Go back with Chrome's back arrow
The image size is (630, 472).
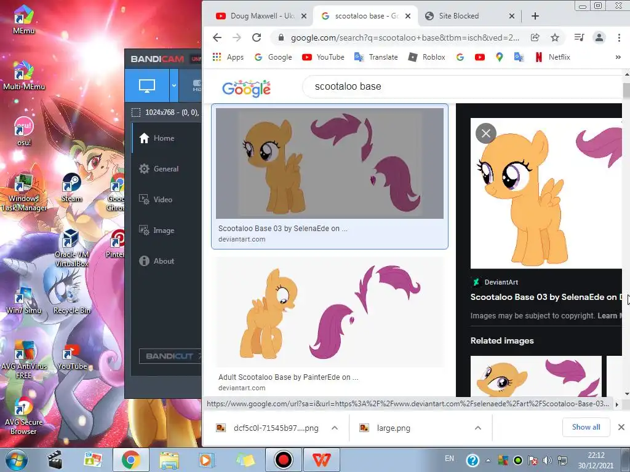[217, 37]
